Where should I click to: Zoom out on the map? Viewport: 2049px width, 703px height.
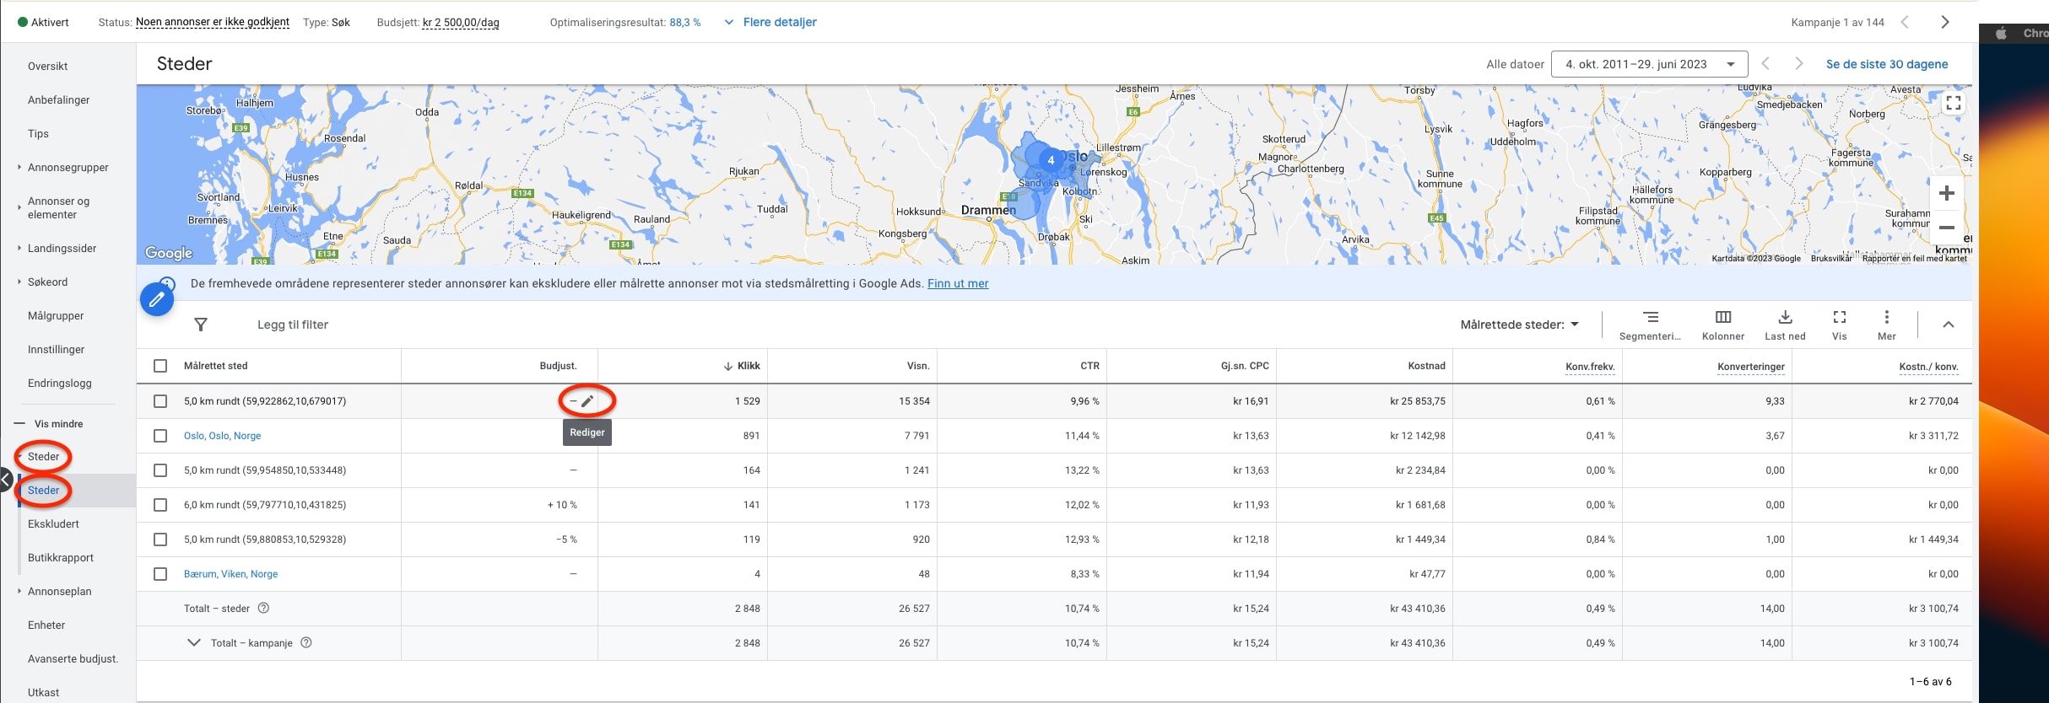coord(1946,228)
